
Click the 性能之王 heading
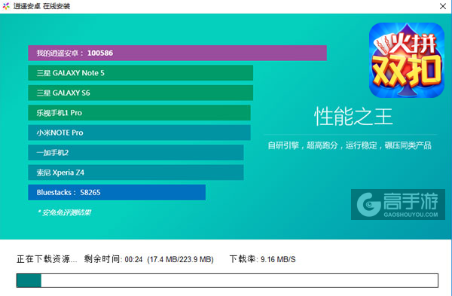click(353, 117)
